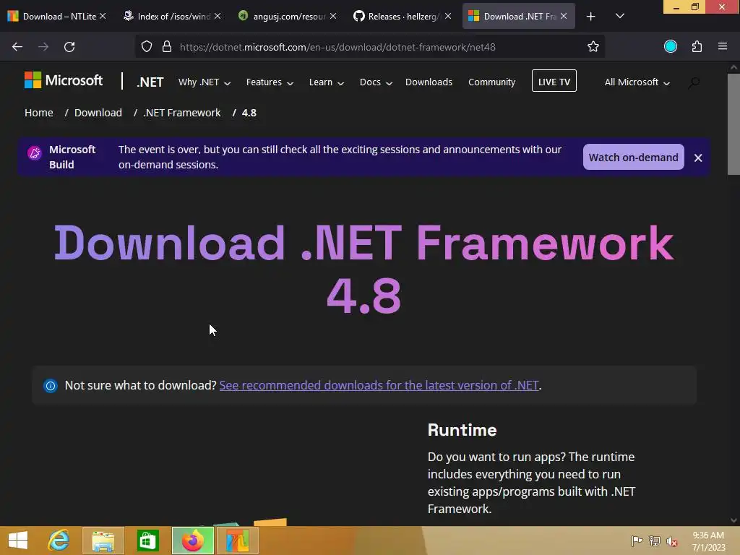Click the page vertical scrollbar thumb
The image size is (740, 555).
pos(733,124)
